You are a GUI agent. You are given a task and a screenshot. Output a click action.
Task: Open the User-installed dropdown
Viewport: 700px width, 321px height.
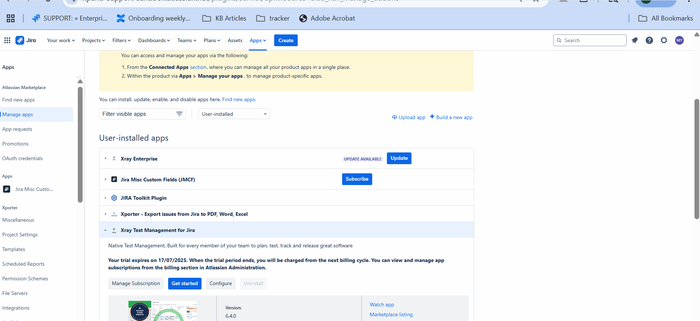coord(234,114)
